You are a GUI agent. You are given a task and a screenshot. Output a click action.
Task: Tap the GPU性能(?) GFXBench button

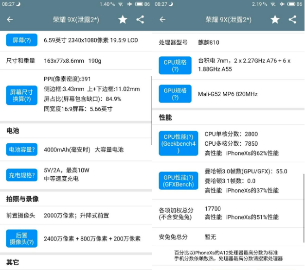pos(179,181)
